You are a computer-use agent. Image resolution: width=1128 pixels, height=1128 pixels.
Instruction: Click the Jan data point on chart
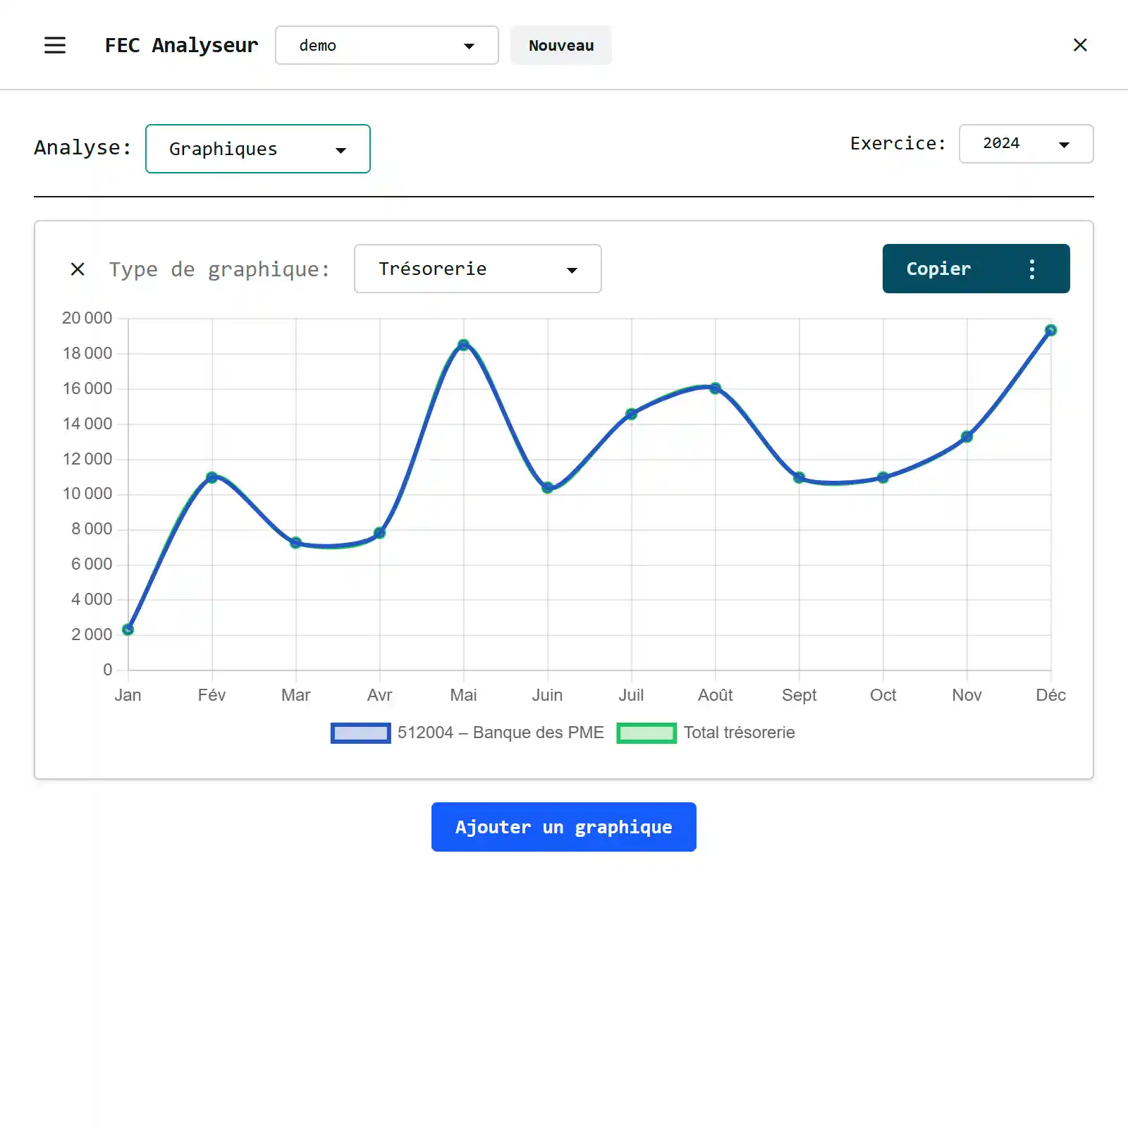pyautogui.click(x=128, y=630)
